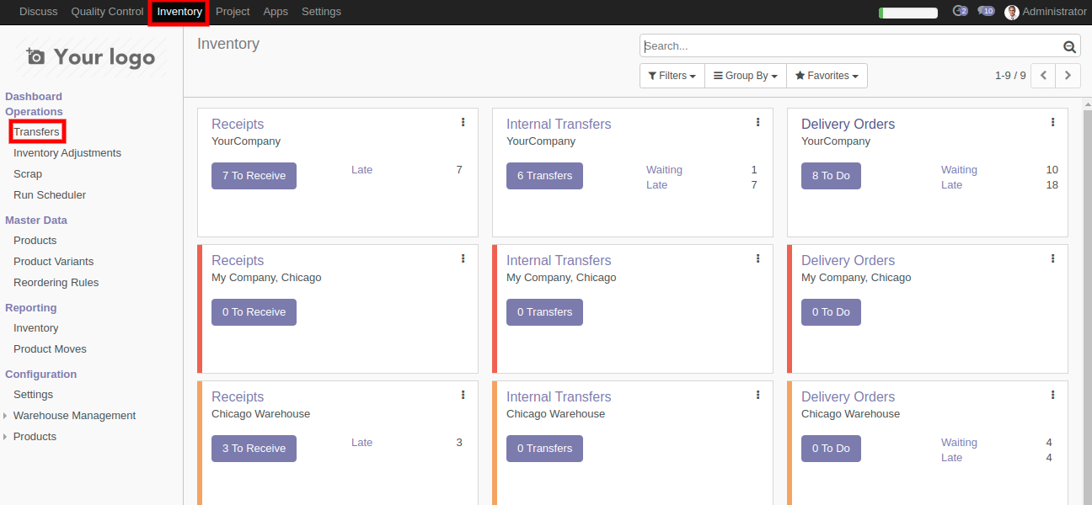Screen dimensions: 1092x505
Task: Click the search magnifier icon
Action: [1070, 47]
